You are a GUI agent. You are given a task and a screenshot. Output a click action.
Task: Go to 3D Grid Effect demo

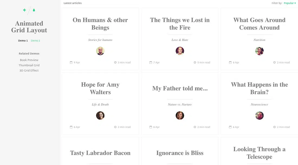click(x=29, y=71)
